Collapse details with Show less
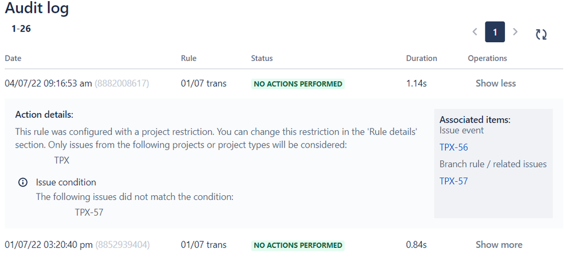This screenshot has width=585, height=262. [495, 83]
